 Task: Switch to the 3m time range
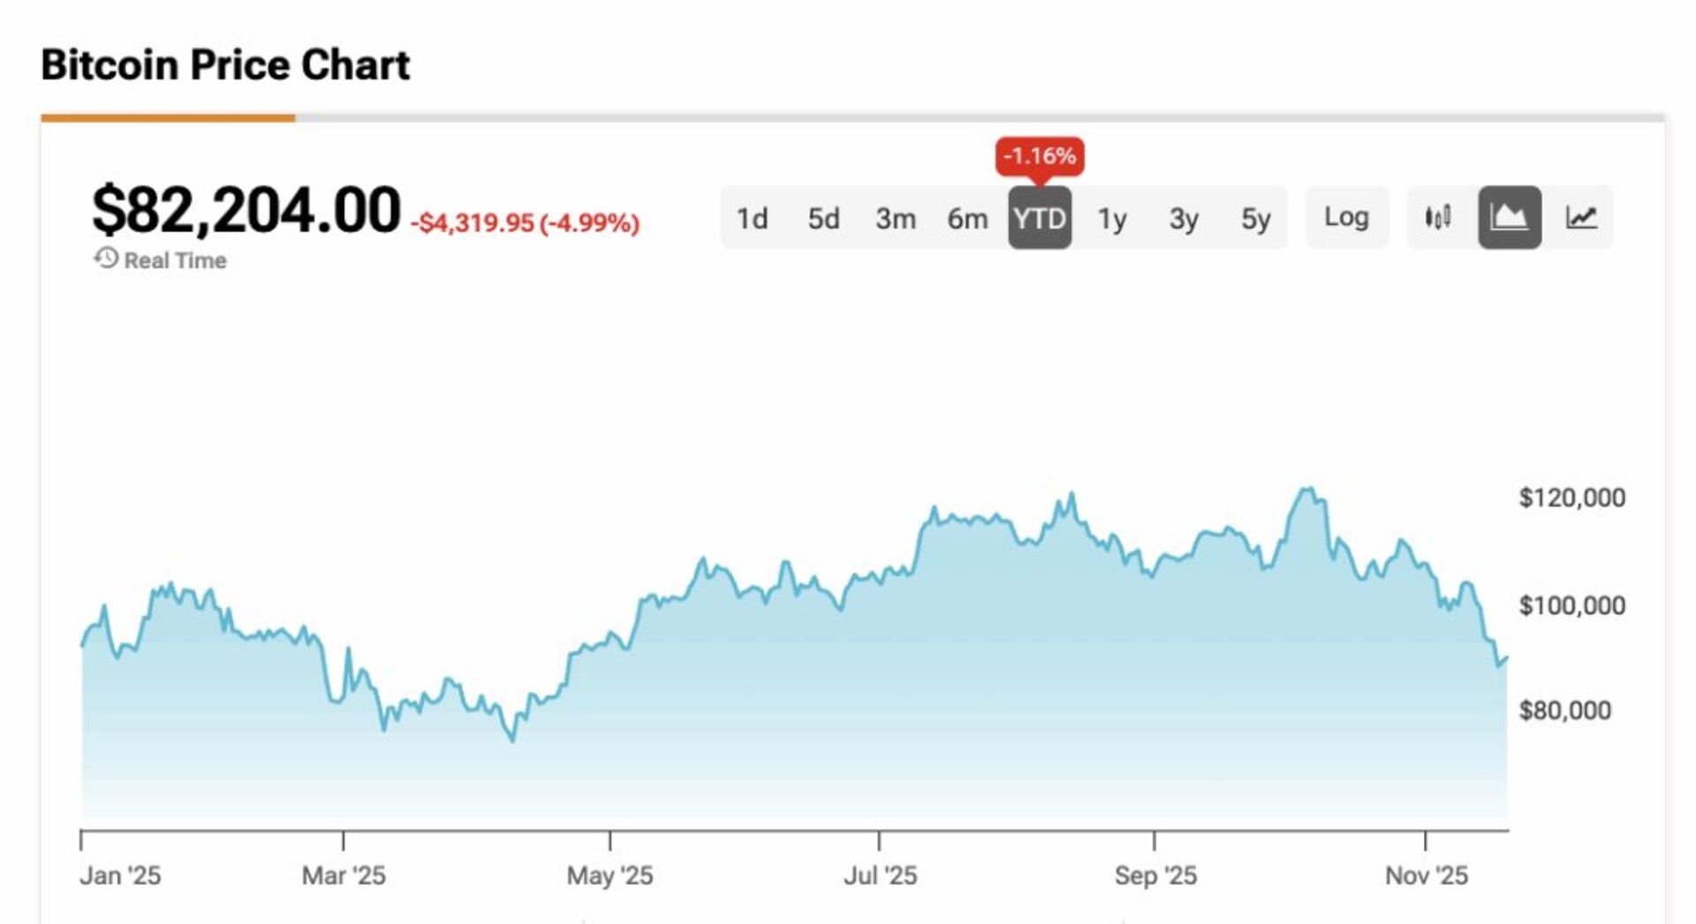pos(895,218)
